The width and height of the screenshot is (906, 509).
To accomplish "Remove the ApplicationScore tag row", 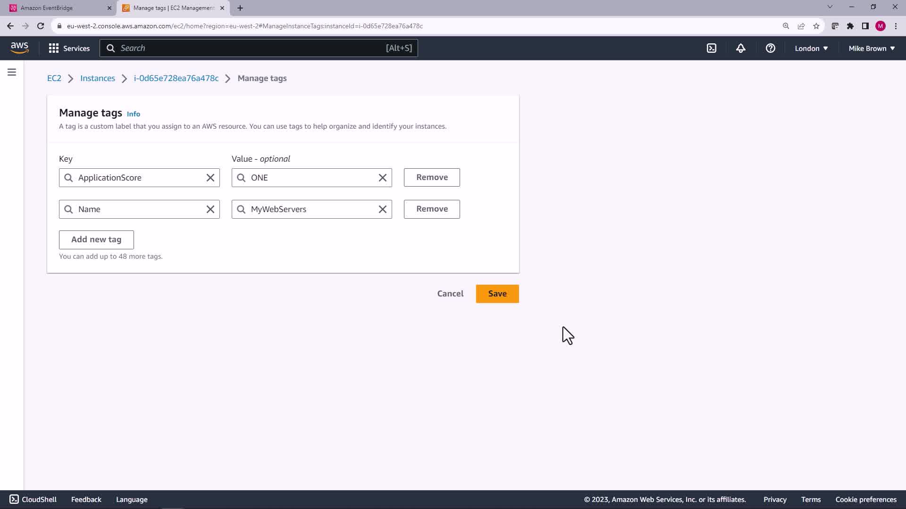I will click(432, 177).
